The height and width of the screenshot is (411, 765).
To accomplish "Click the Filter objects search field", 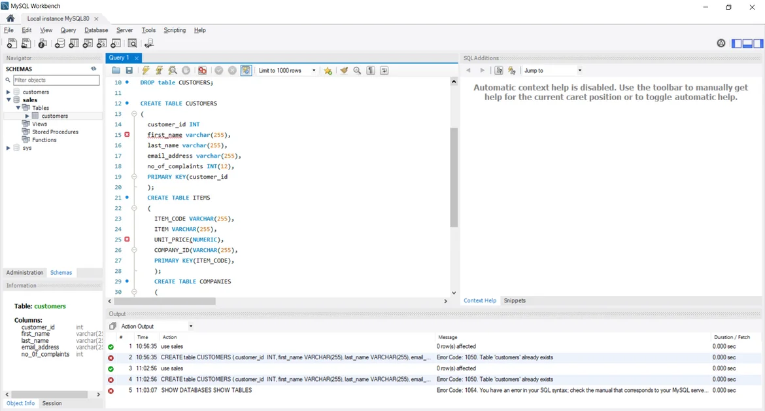I will pyautogui.click(x=56, y=80).
